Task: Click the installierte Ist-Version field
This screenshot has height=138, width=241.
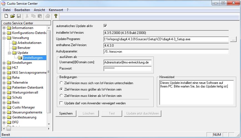Action: pos(166,33)
